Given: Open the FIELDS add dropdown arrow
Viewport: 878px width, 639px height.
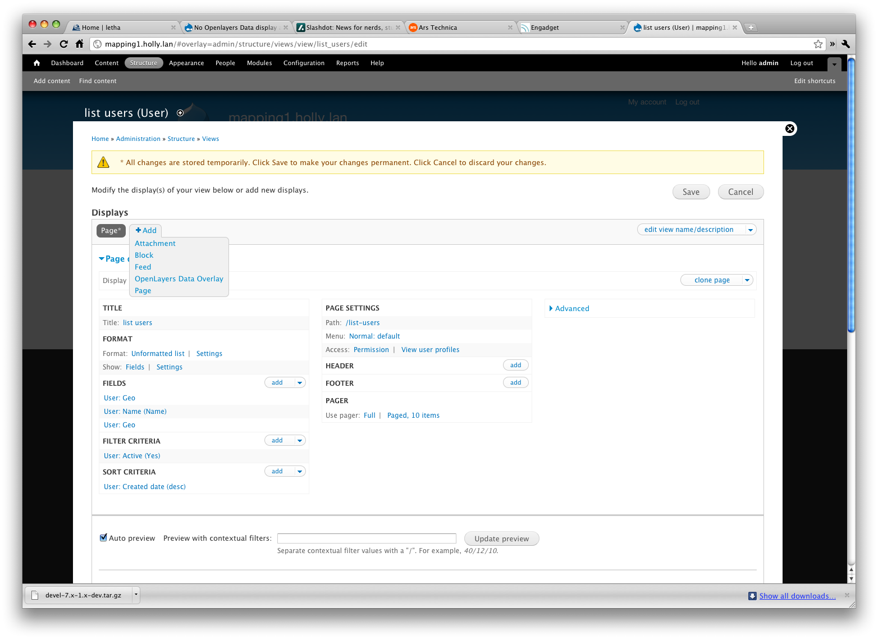Looking at the screenshot, I should coord(300,383).
